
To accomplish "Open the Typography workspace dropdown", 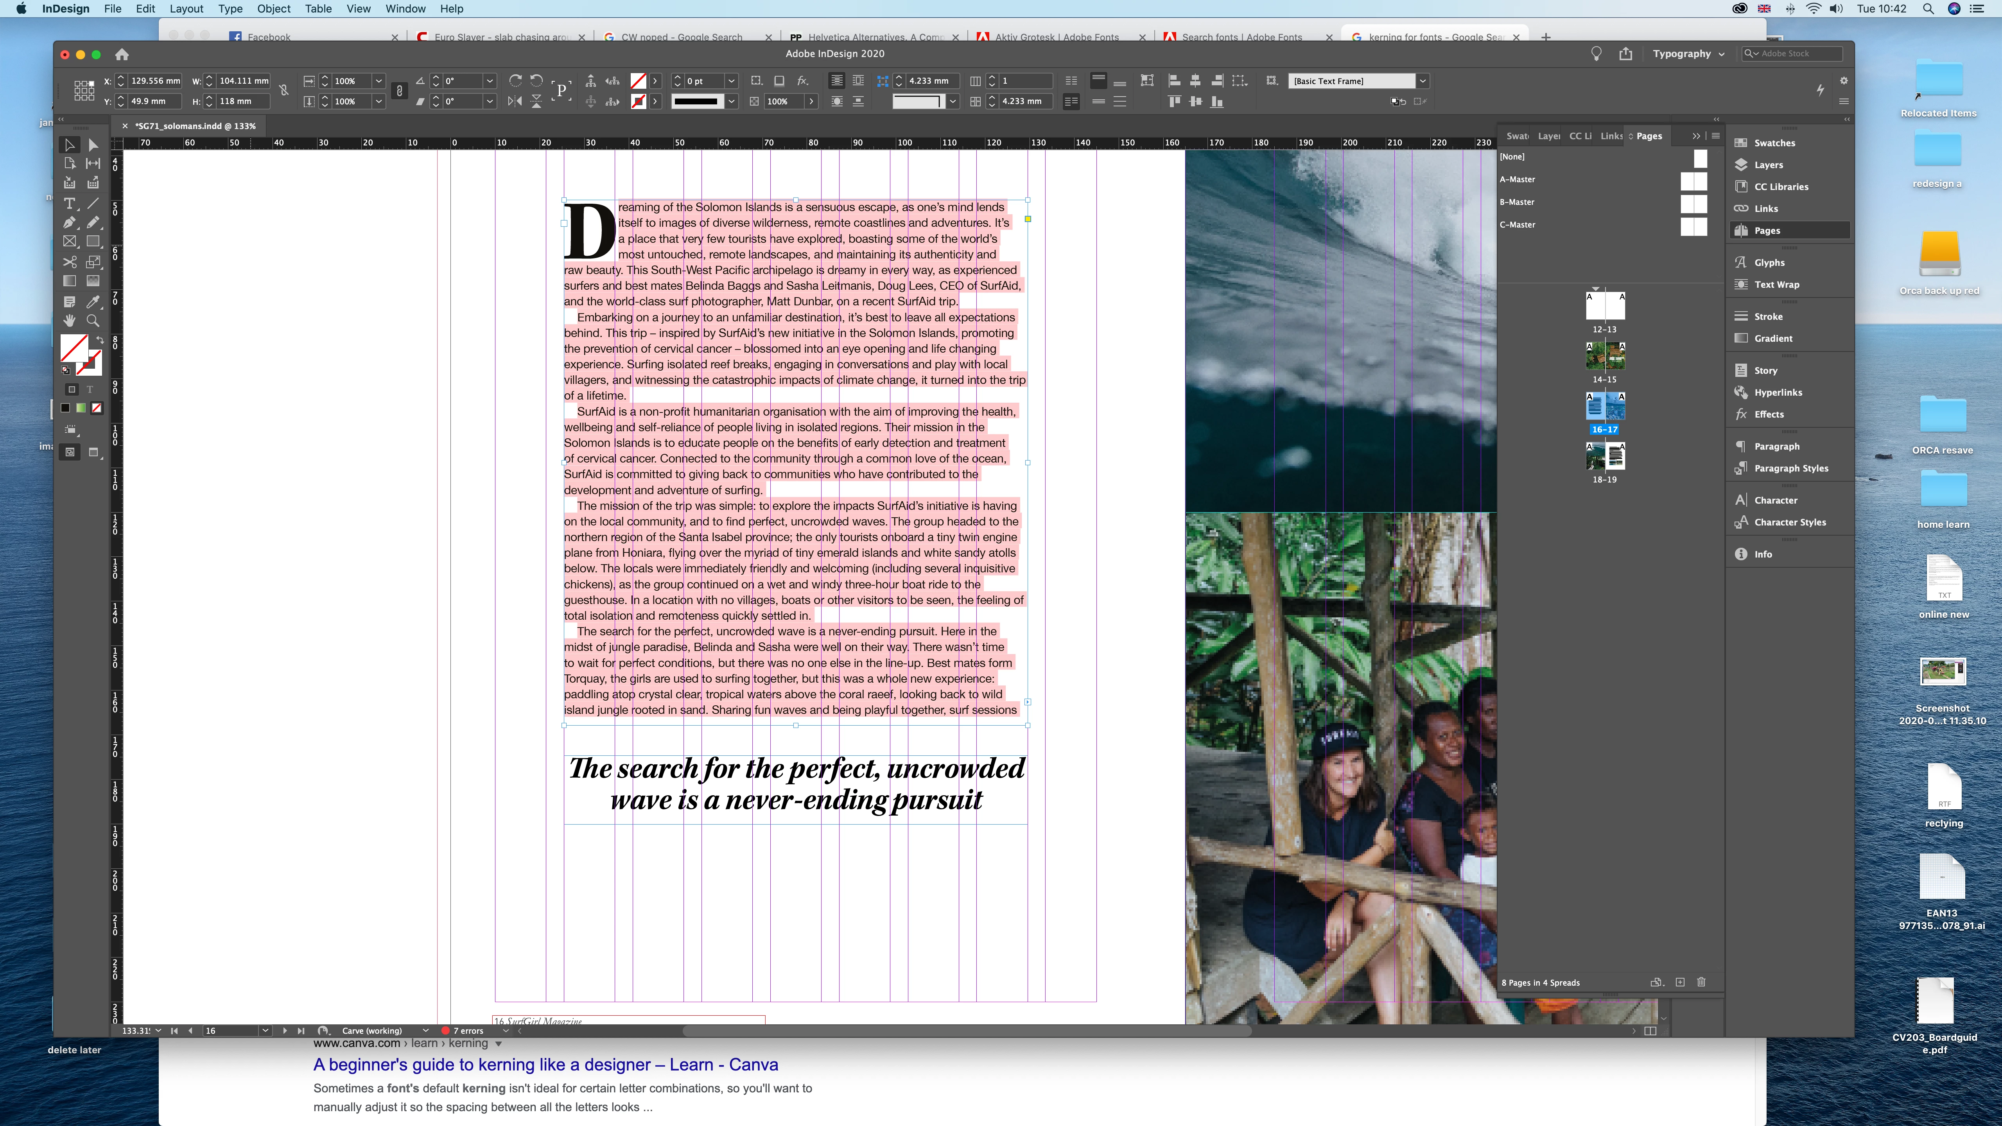I will 1688,54.
